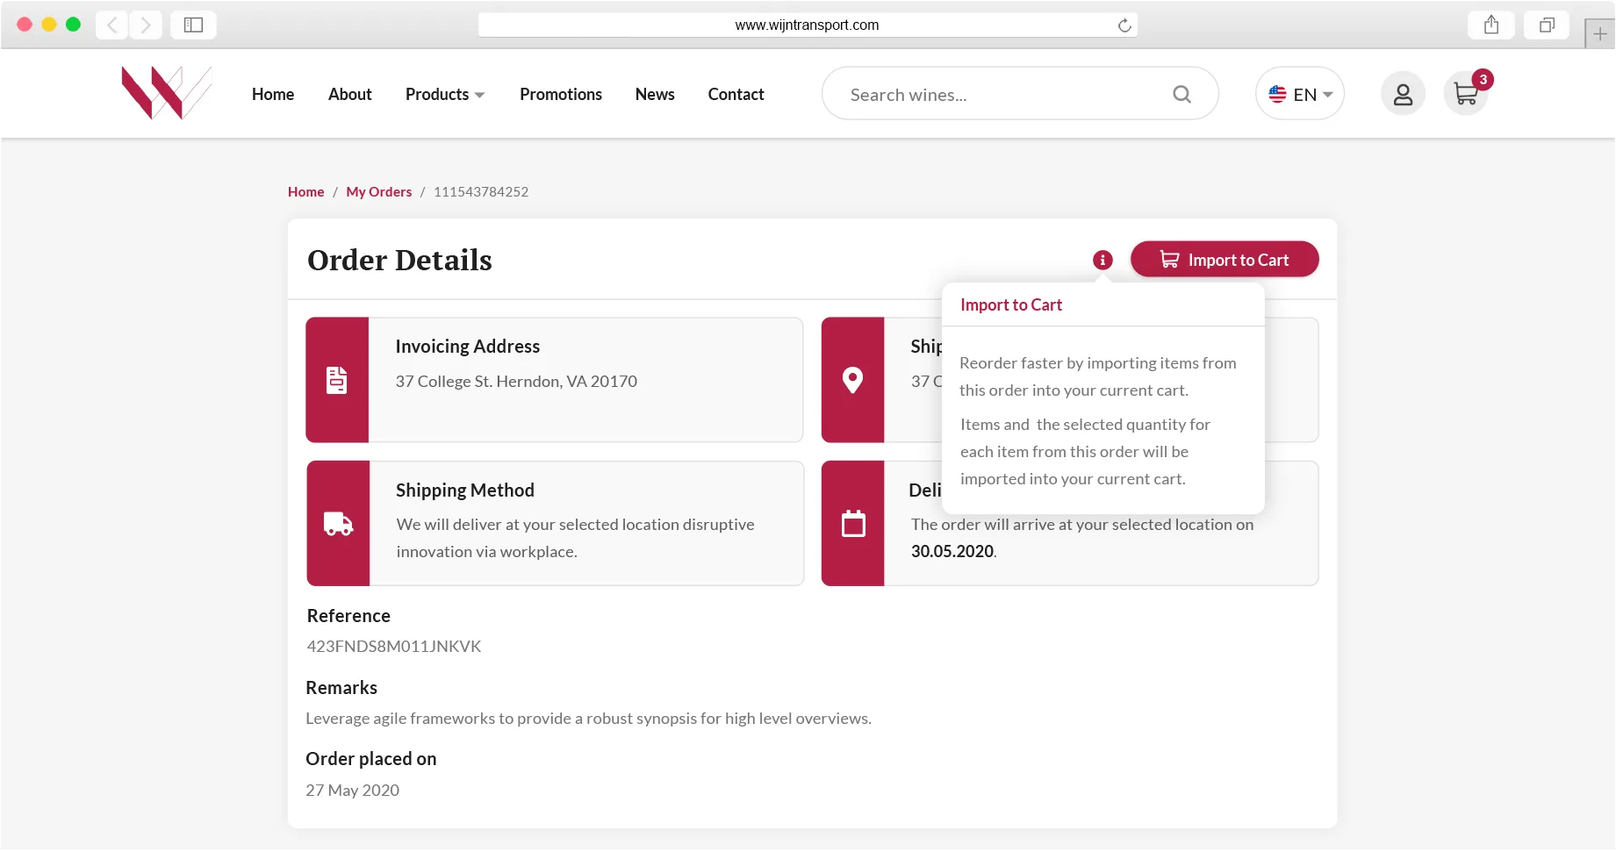1616x852 pixels.
Task: Click the browser share icon
Action: [x=1491, y=25]
